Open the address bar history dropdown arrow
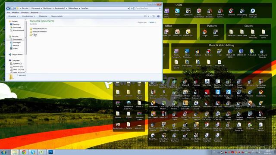 coord(128,8)
